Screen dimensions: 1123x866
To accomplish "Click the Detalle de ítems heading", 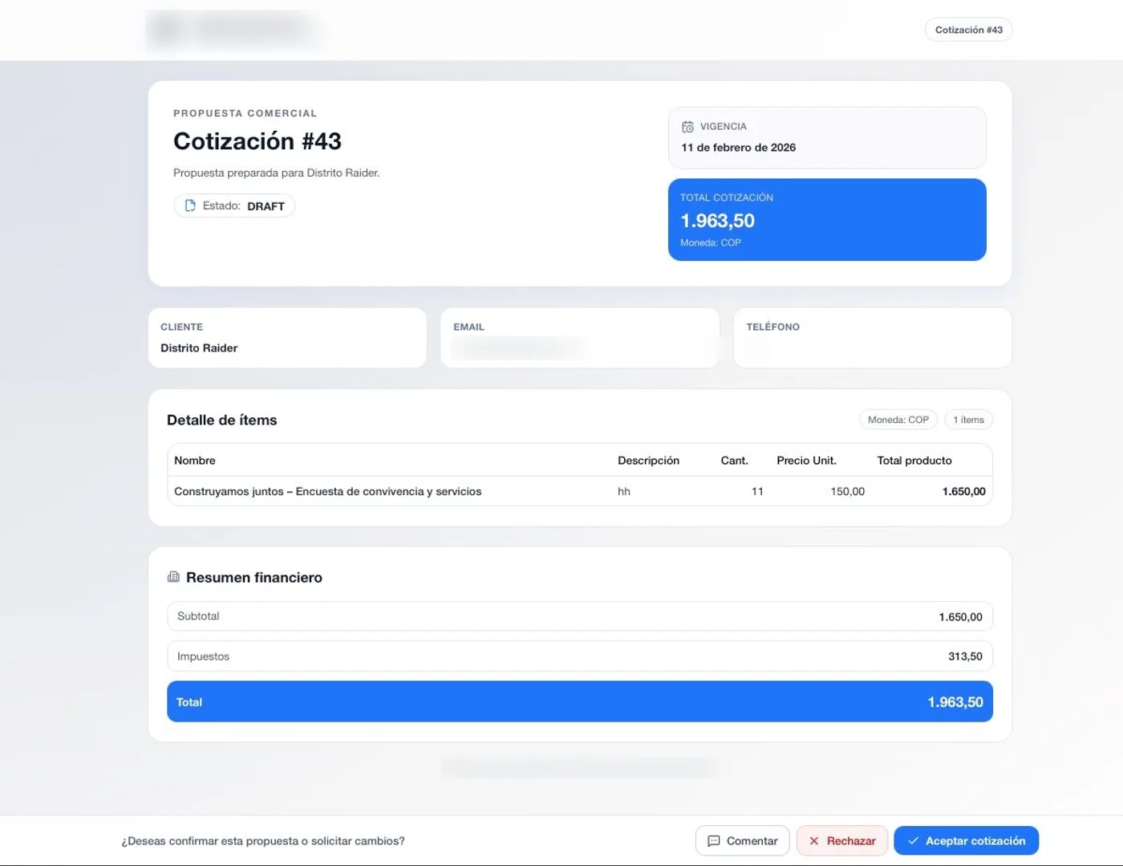I will (x=222, y=420).
